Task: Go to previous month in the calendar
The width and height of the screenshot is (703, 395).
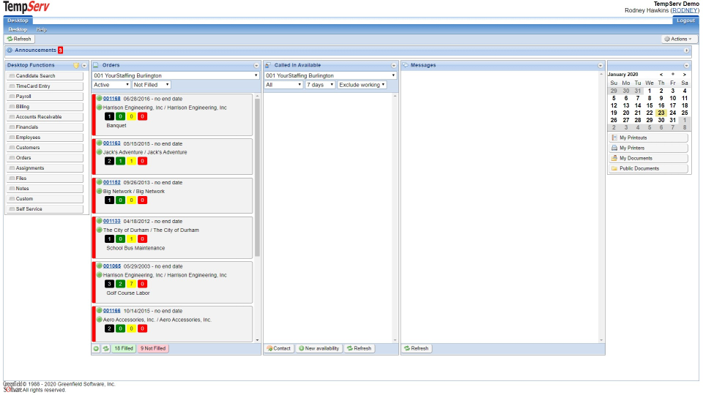Action: [661, 75]
